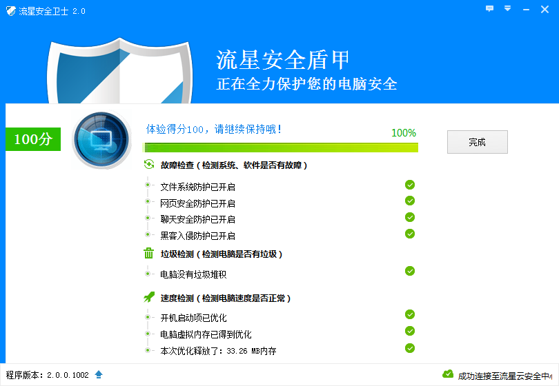
Task: Click the 速度检测 rocket icon
Action: pyautogui.click(x=149, y=297)
